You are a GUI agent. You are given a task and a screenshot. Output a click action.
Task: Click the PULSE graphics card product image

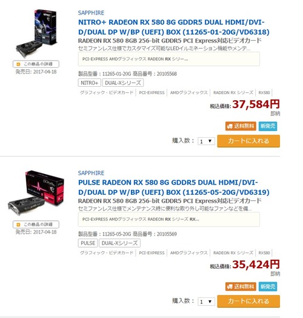pos(36,193)
